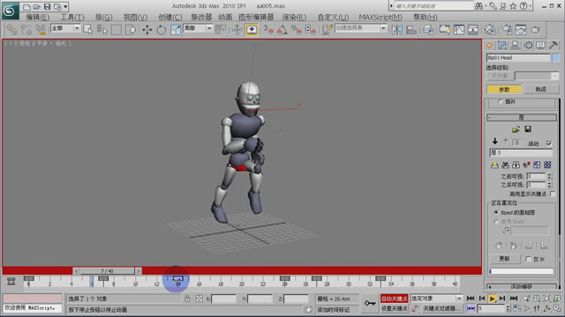Viewport: 565px width, 317px height.
Task: Click the Mirror tool icon
Action: click(x=397, y=30)
